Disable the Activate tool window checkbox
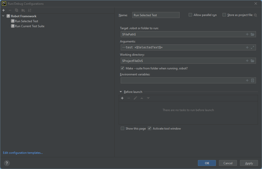The height and width of the screenshot is (169, 262). [x=150, y=129]
